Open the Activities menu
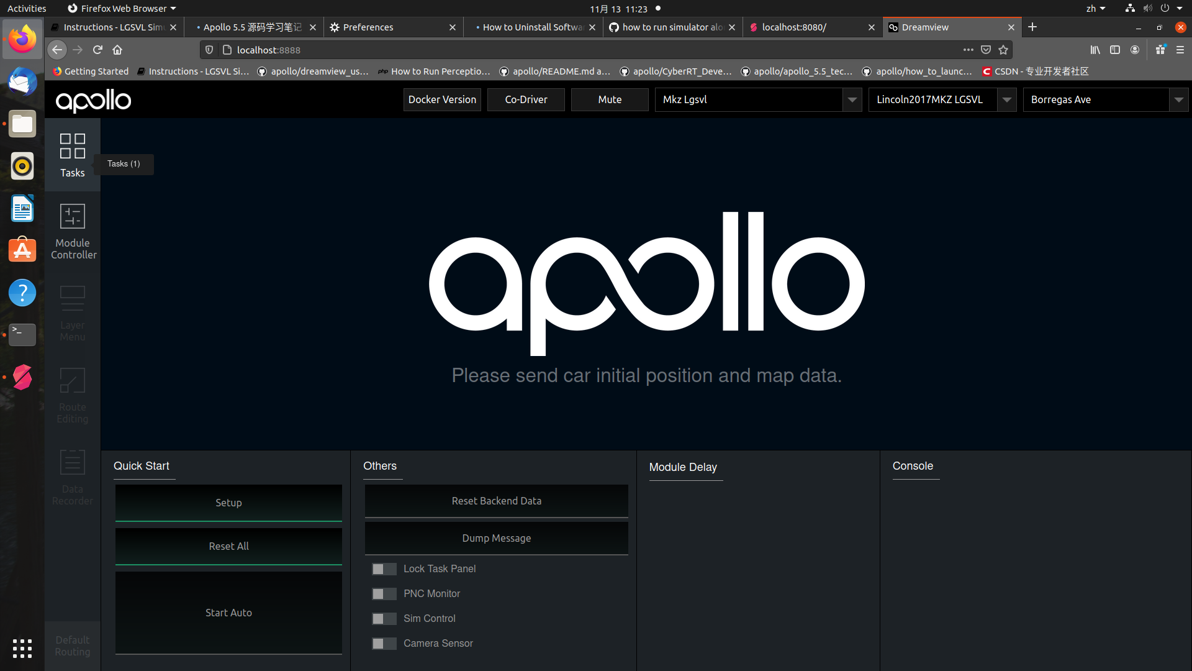This screenshot has width=1192, height=671. click(x=27, y=8)
